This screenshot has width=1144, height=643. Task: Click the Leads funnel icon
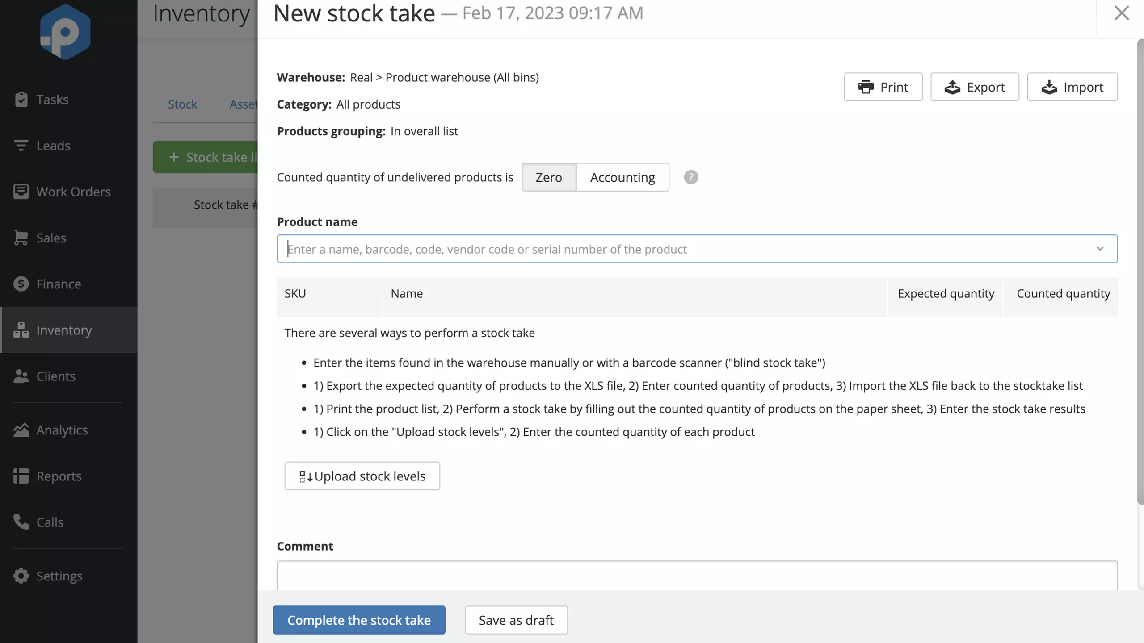pos(21,146)
